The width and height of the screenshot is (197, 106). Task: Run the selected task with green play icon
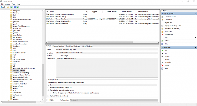pos(163,51)
